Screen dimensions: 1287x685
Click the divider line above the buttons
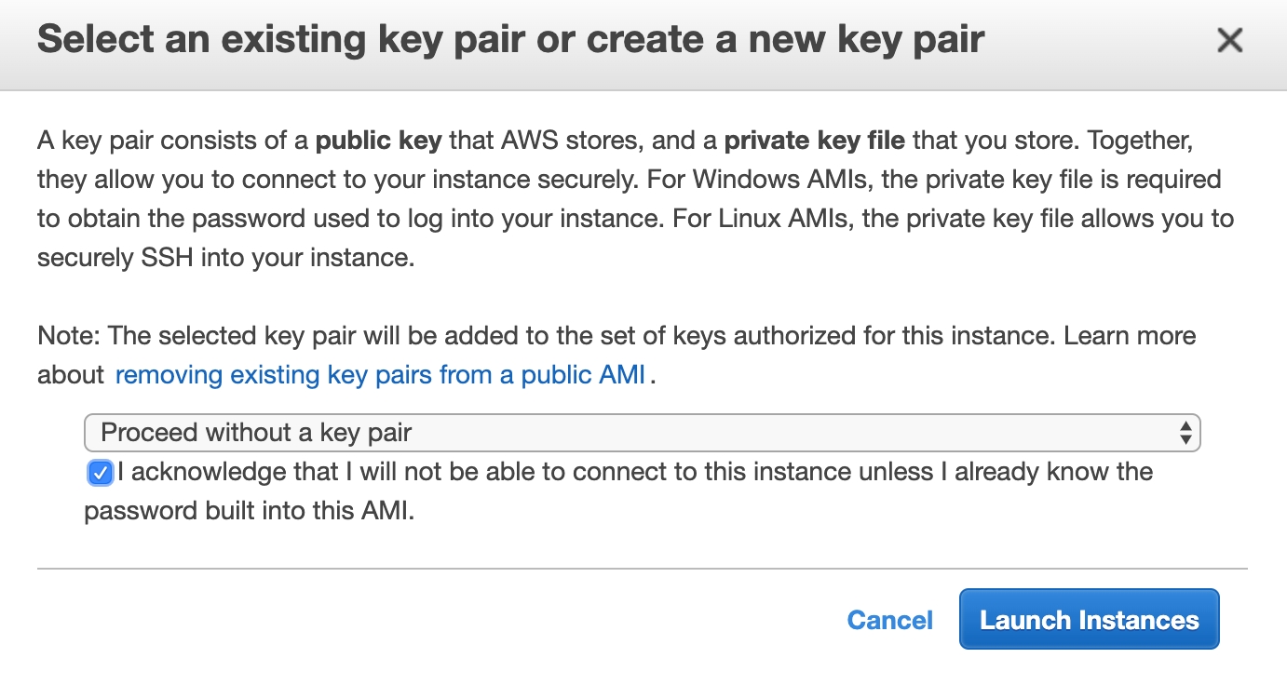point(642,568)
